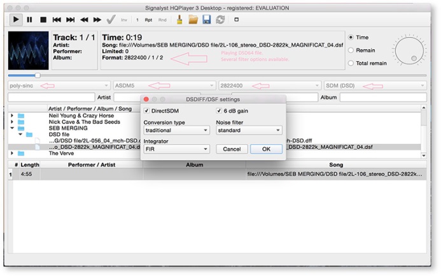The height and width of the screenshot is (276, 441).
Task: Toggle the DirectSDM checkbox
Action: [146, 111]
